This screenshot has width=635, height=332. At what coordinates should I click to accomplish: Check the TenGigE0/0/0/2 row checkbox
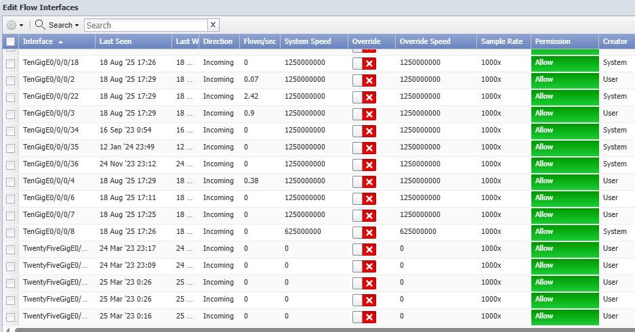tap(10, 80)
